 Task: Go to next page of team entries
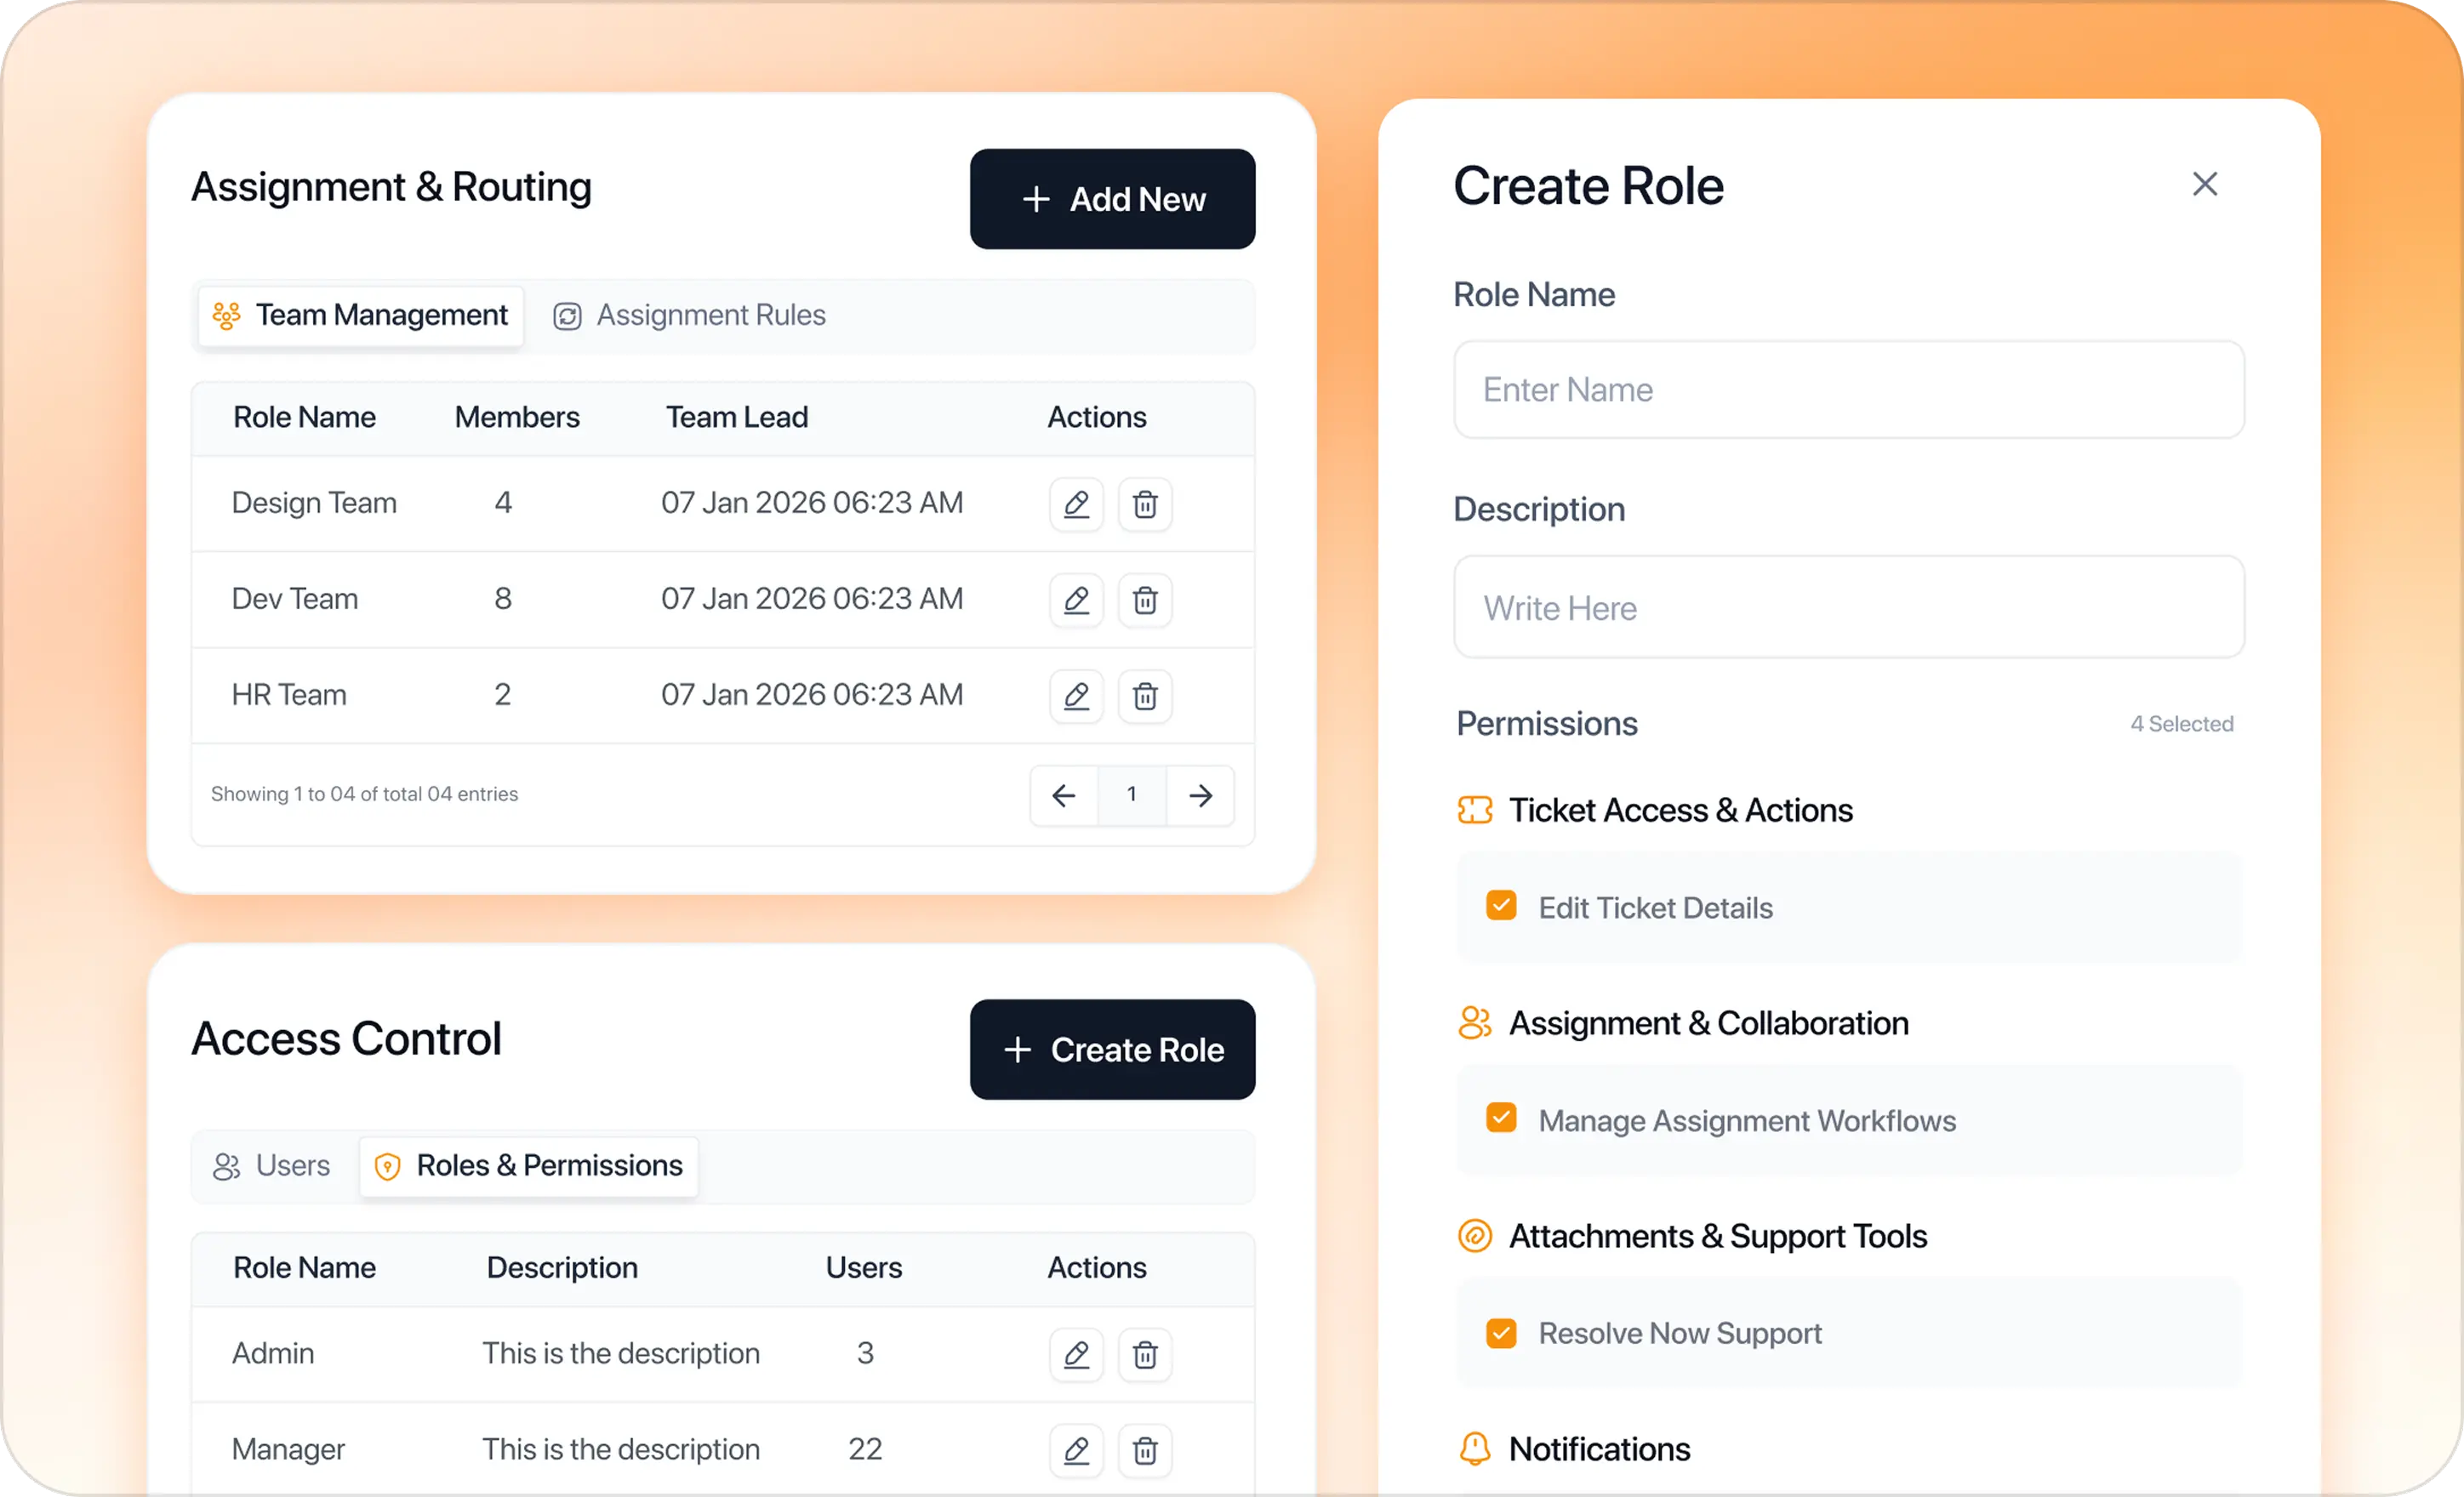click(x=1200, y=796)
